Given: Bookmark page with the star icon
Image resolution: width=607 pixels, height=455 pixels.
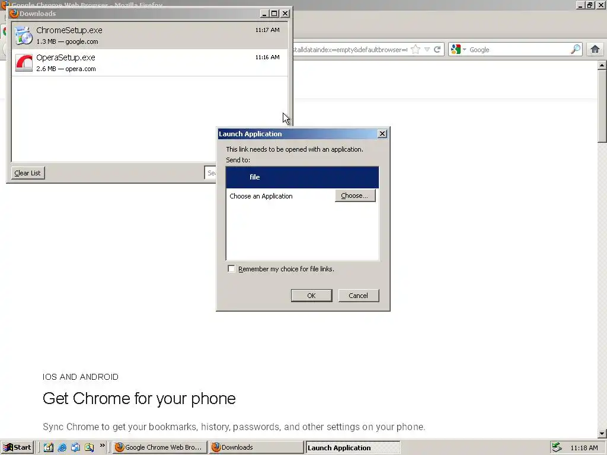Looking at the screenshot, I should [416, 50].
